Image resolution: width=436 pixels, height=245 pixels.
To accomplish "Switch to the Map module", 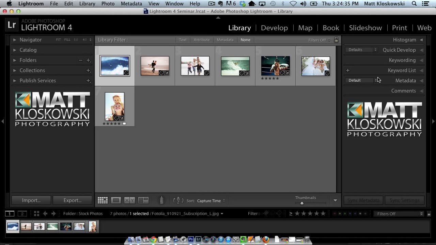I will click(x=305, y=28).
